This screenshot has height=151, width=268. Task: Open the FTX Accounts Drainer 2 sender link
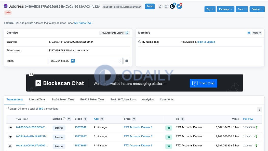tap(138, 146)
